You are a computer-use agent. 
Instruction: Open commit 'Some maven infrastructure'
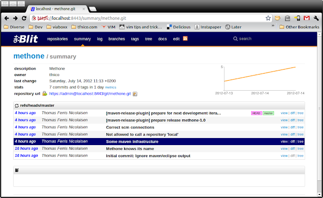(132, 142)
